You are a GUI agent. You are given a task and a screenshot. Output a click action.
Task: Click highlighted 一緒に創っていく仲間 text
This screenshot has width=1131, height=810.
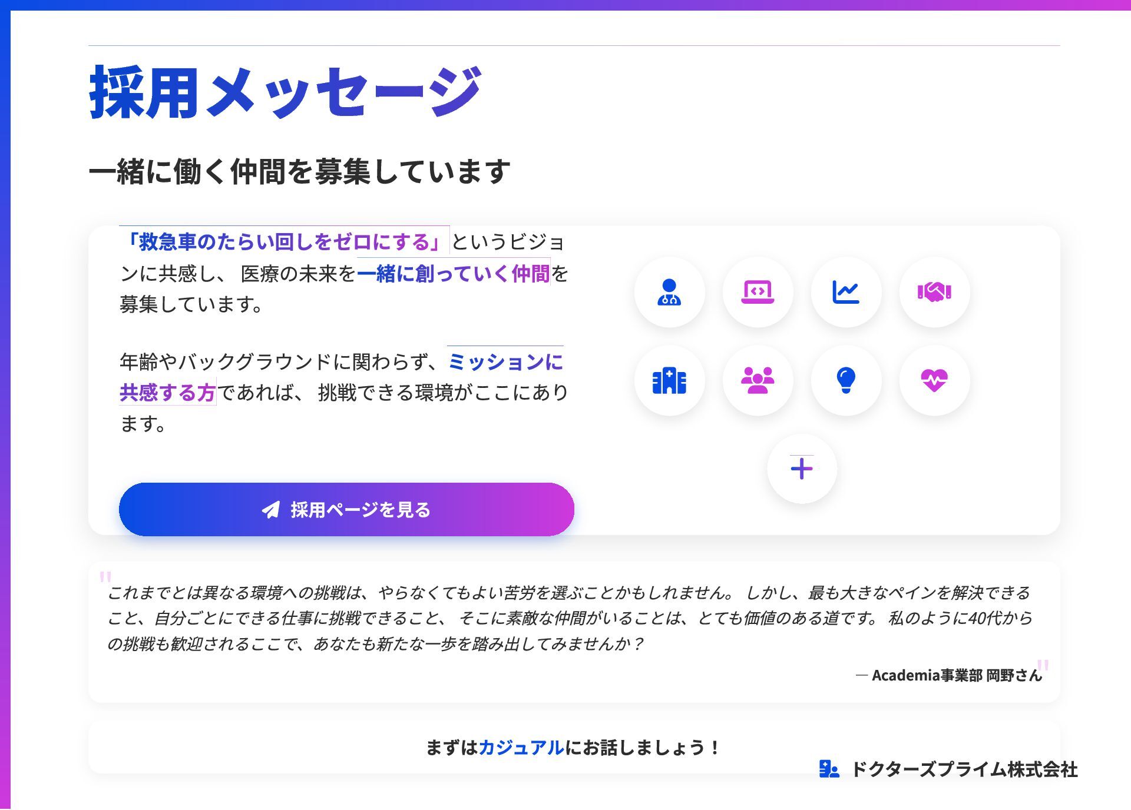coord(453,273)
